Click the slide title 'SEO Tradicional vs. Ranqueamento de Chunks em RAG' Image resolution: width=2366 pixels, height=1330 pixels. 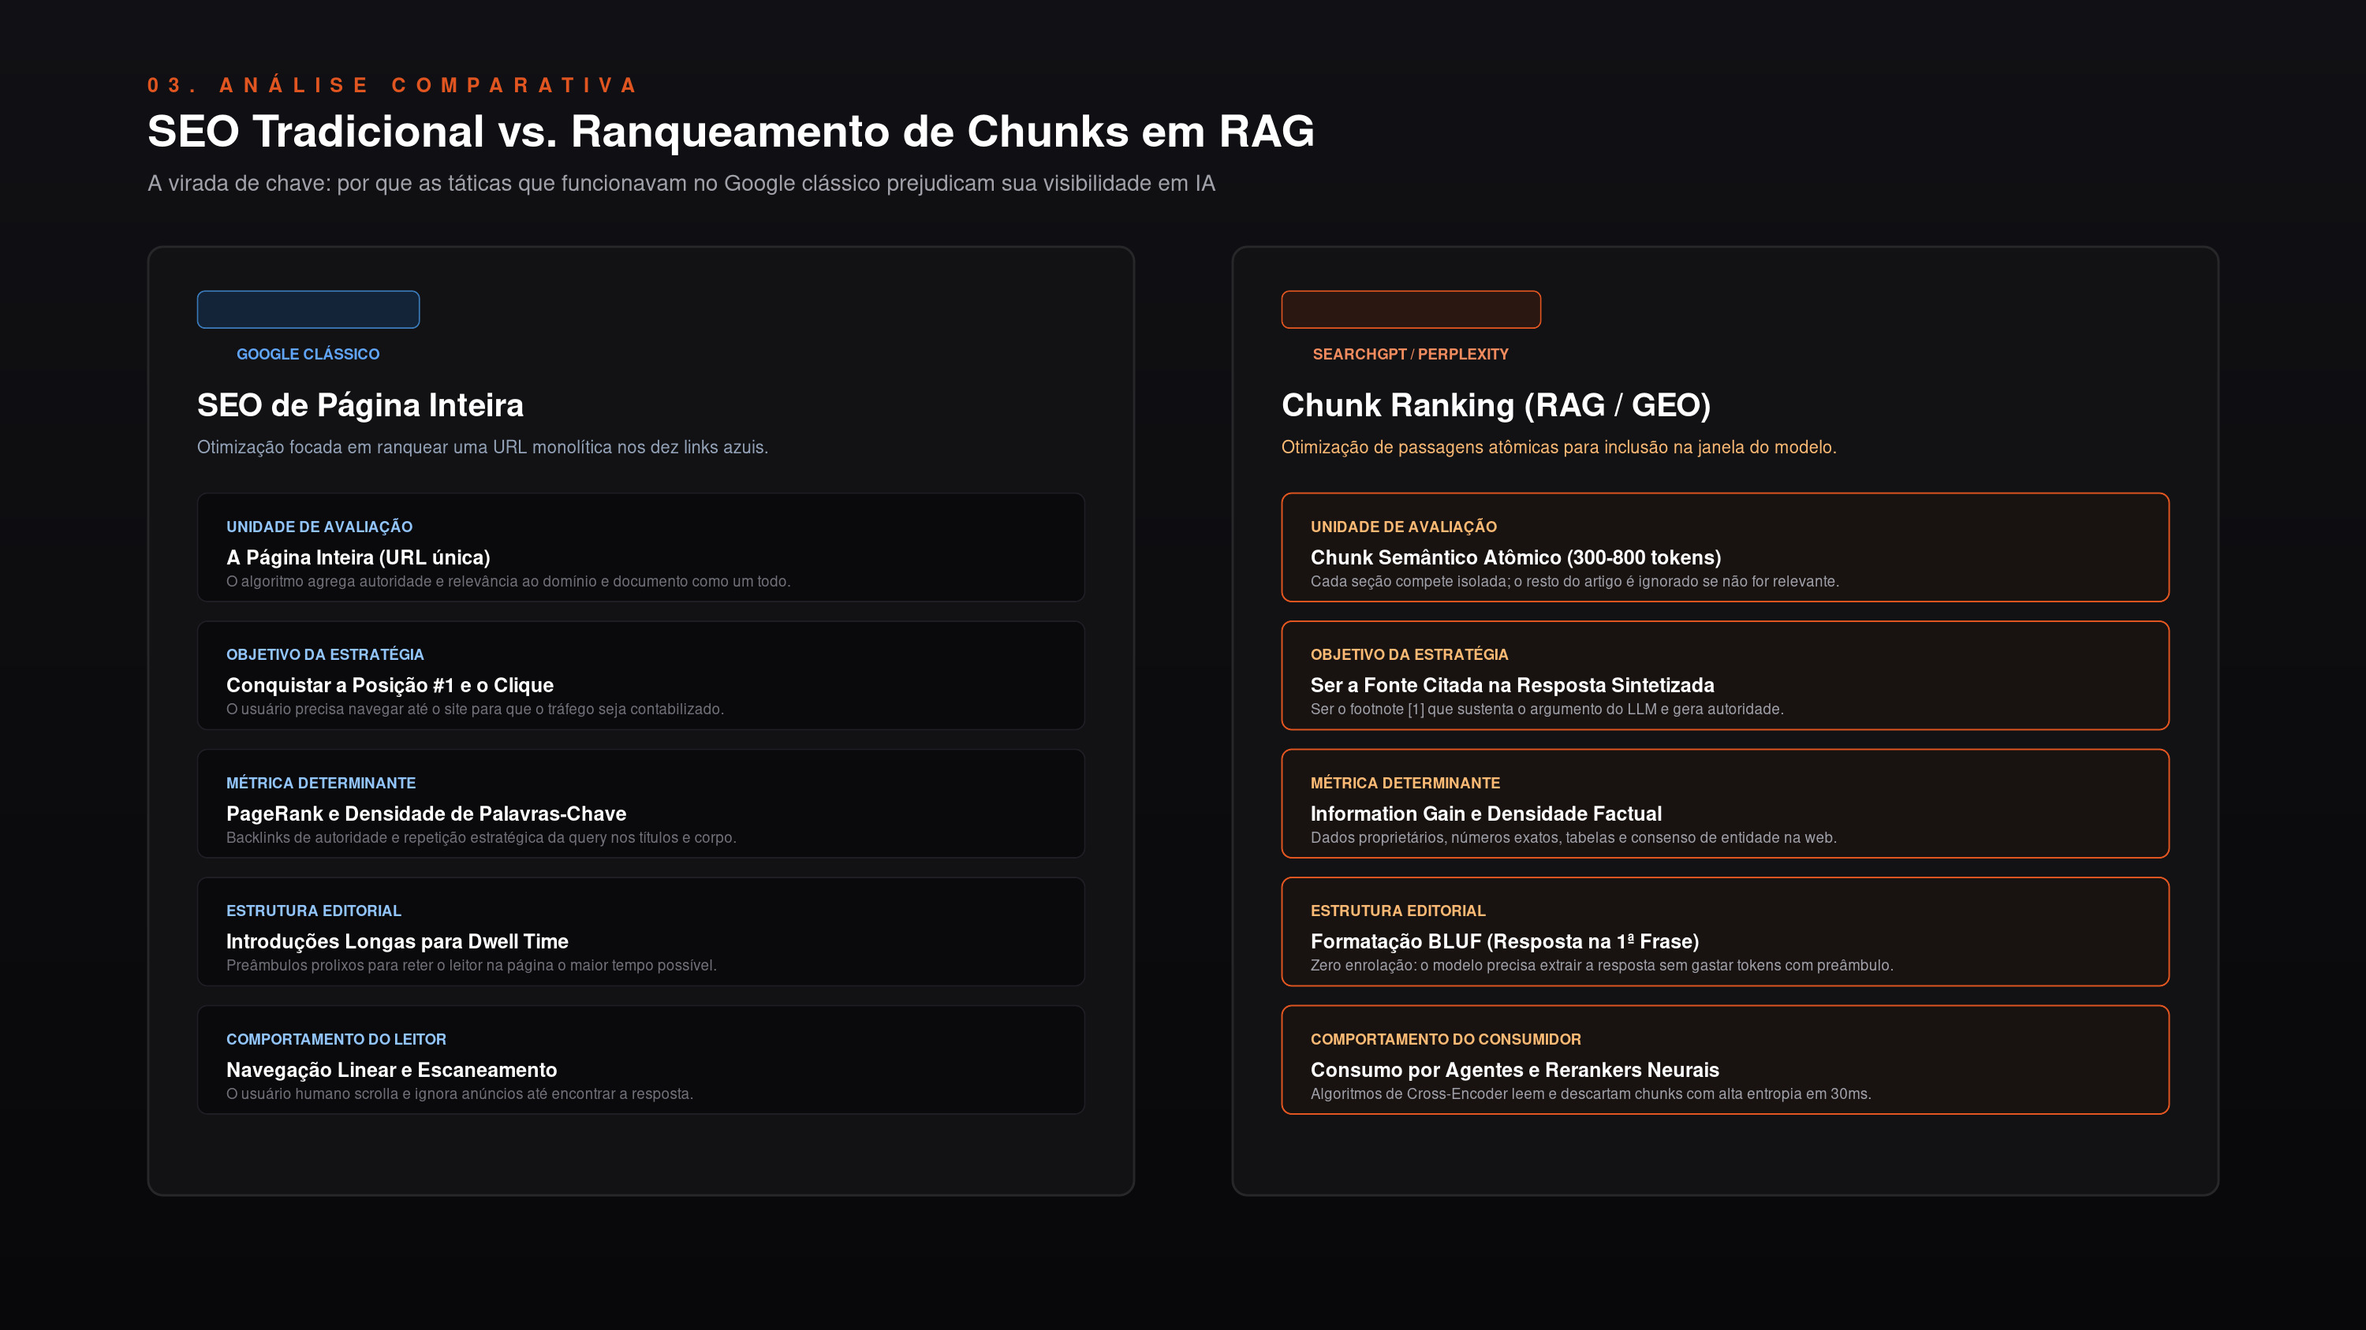[x=731, y=131]
